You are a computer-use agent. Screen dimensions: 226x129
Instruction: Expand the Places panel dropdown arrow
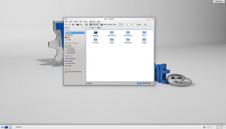point(83,27)
